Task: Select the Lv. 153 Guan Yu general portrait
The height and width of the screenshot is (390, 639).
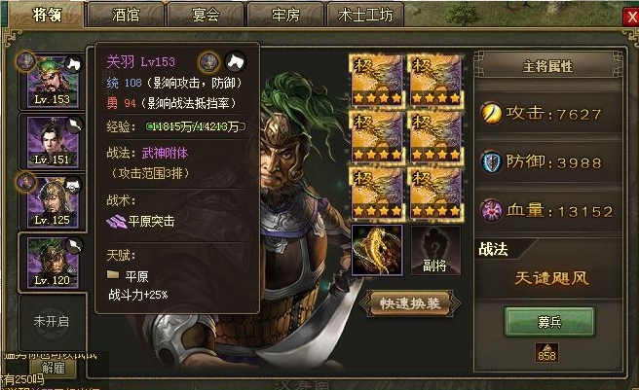Action: (53, 82)
